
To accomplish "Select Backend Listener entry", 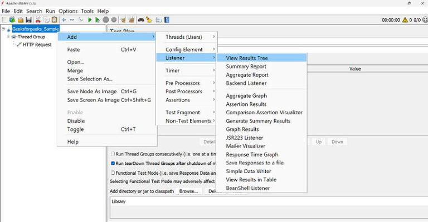I will click(261, 83).
